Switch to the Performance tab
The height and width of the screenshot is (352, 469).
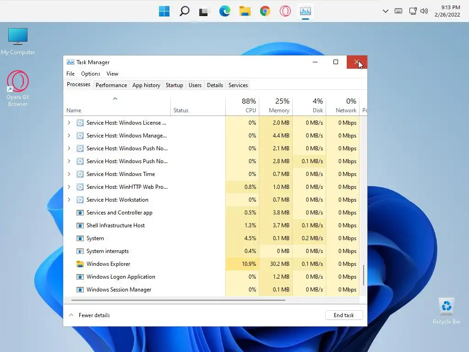111,85
